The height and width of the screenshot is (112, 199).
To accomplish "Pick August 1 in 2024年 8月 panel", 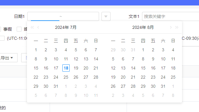I will (x=143, y=50).
